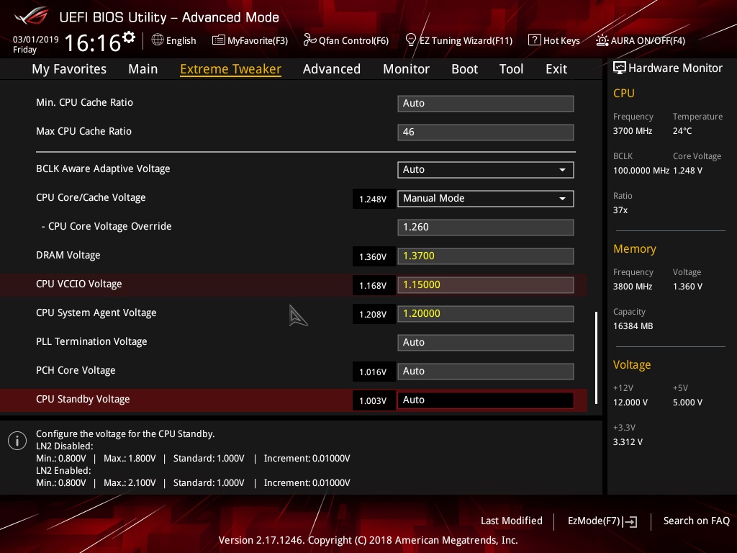
Task: Click the 1.208V System Agent reading
Action: click(x=374, y=314)
